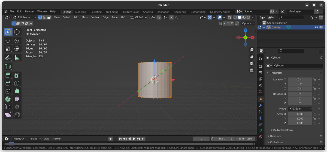
Task: Toggle Cylinder visibility eye in outliner
Action: 316,27
